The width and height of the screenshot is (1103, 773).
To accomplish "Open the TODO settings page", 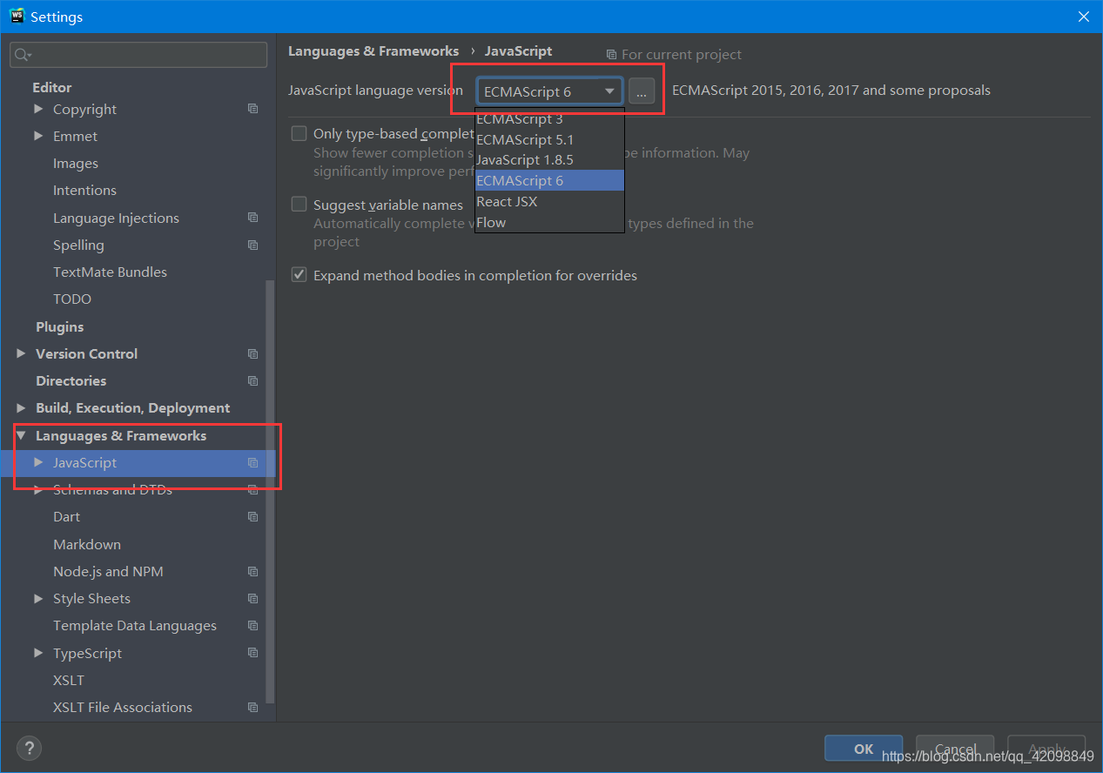I will pos(72,299).
